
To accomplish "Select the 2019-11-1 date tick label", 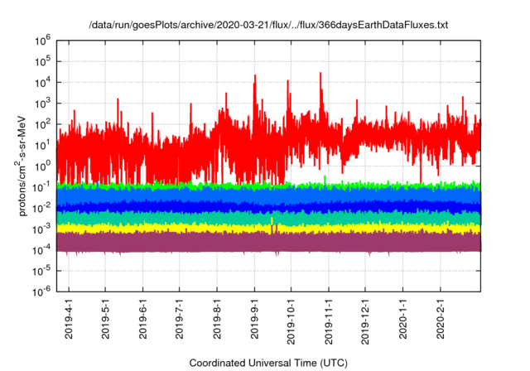I will pos(329,321).
